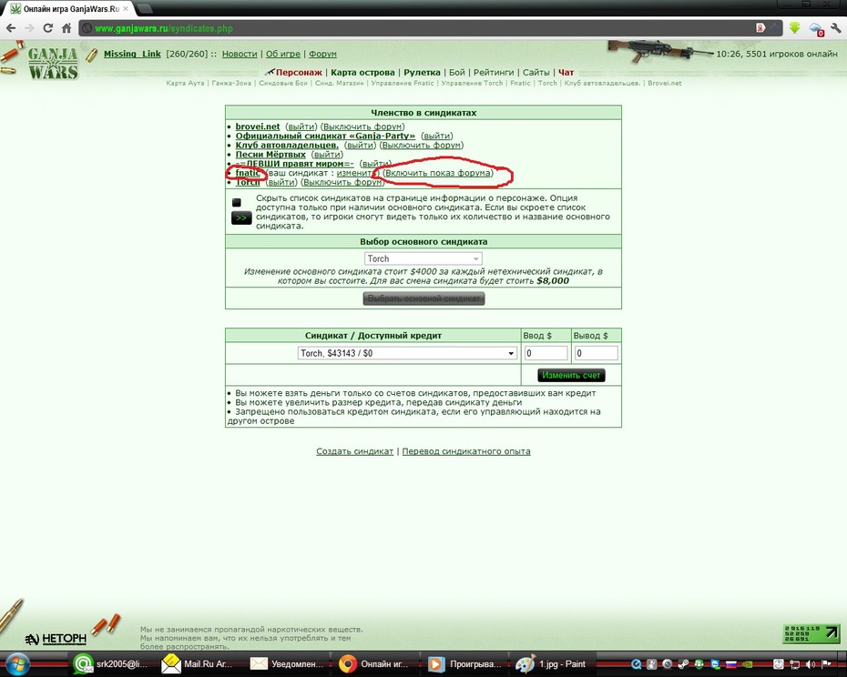The height and width of the screenshot is (677, 847).
Task: Open the green download arrow extension
Action: click(x=794, y=28)
